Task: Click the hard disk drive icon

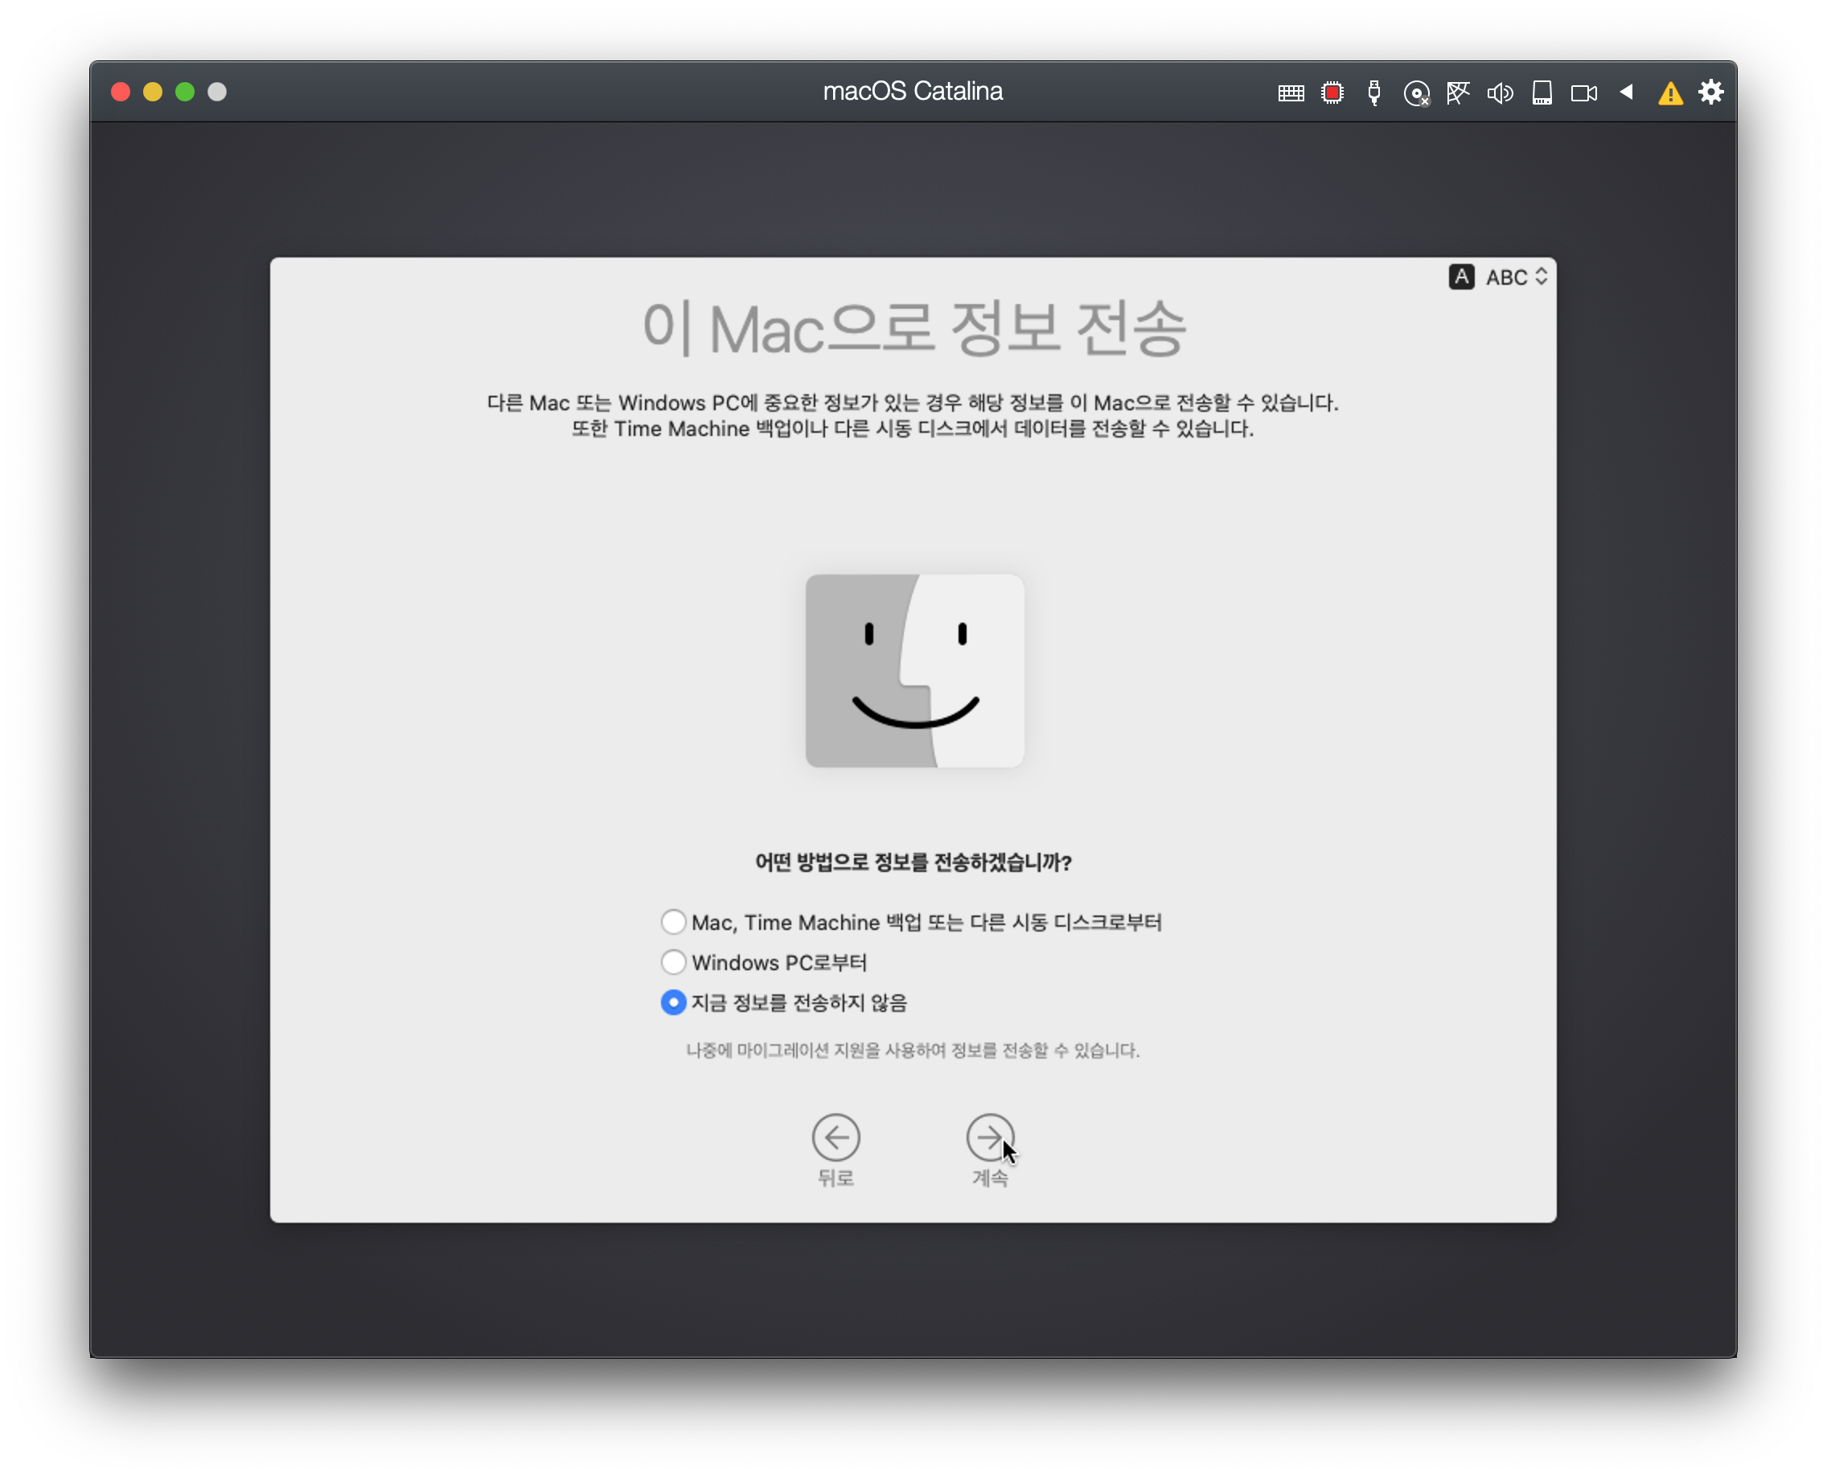Action: (x=1542, y=93)
